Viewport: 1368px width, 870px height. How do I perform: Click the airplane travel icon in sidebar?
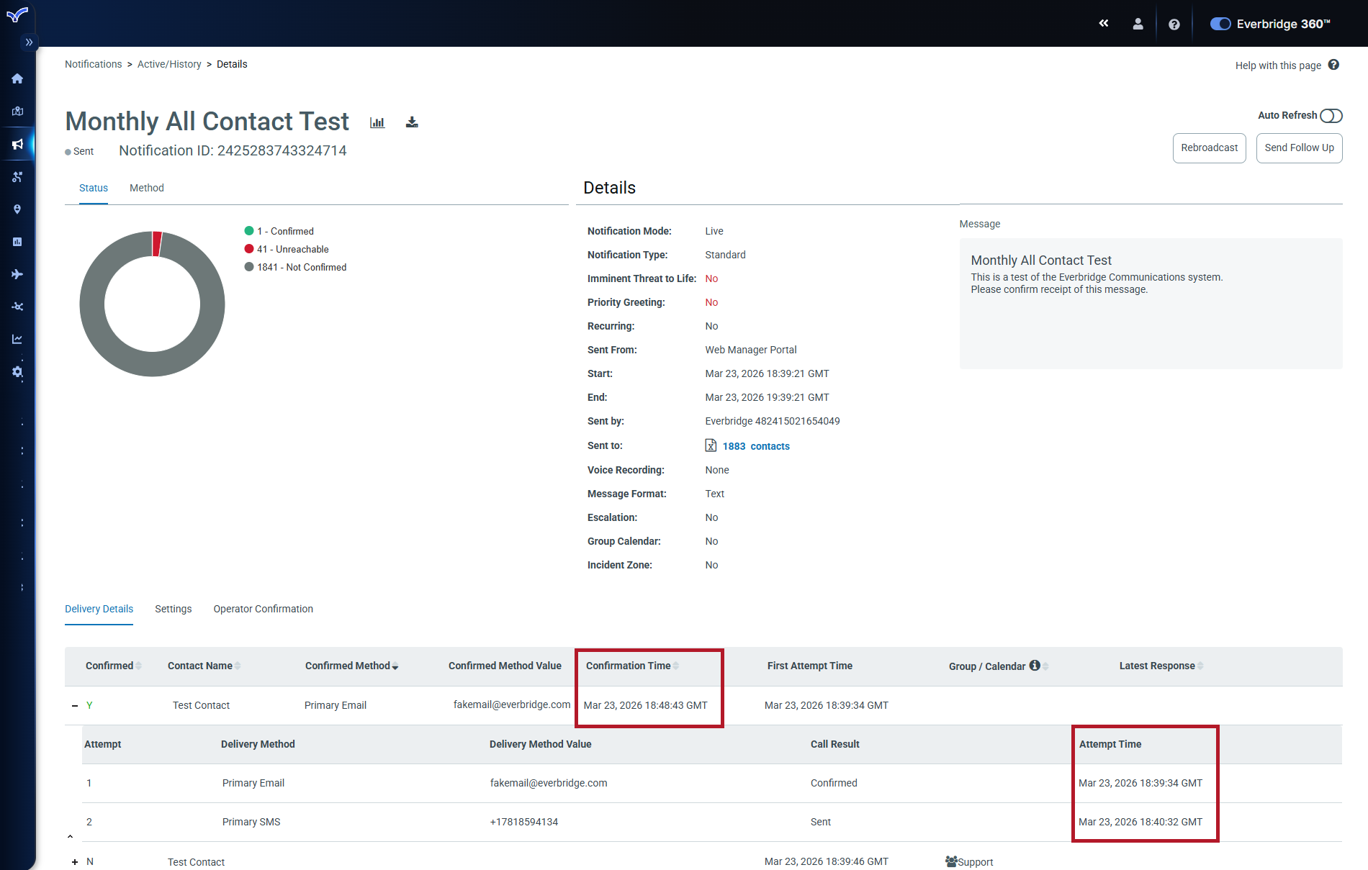pos(17,274)
